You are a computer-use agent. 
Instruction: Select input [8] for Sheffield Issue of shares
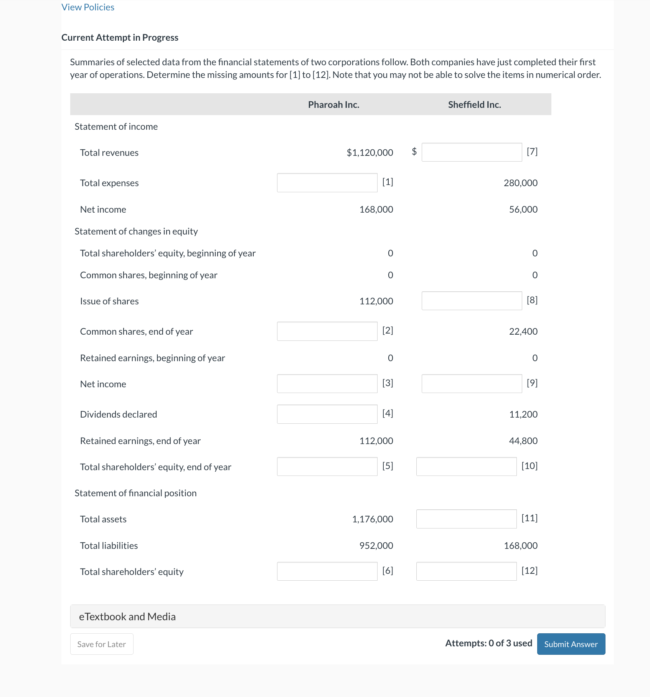[471, 301]
